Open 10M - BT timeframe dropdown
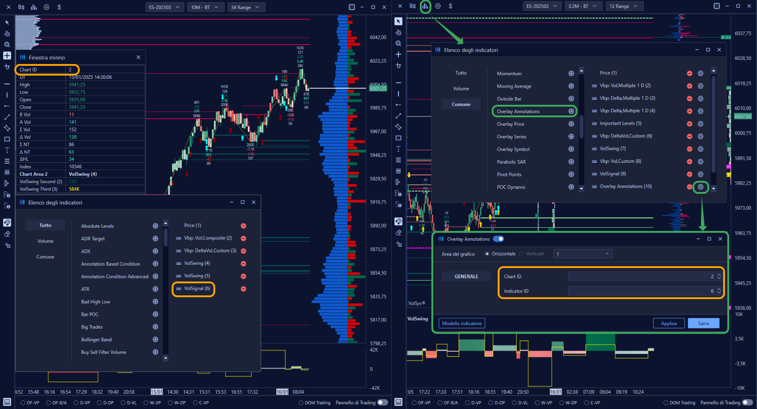 [x=205, y=7]
